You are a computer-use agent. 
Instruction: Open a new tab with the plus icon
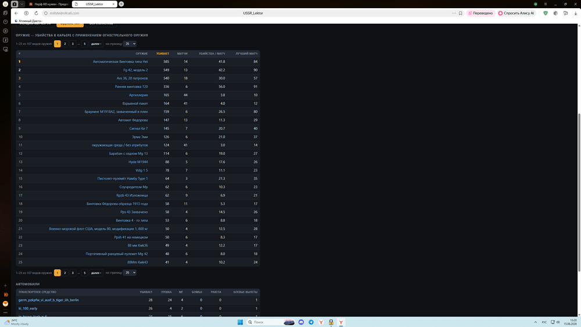pyautogui.click(x=121, y=4)
